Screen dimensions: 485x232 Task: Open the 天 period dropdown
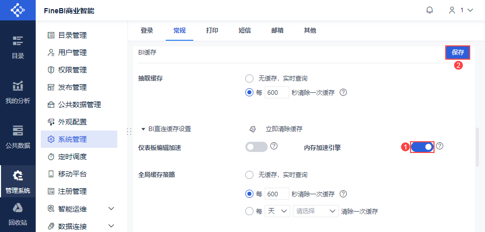click(277, 211)
